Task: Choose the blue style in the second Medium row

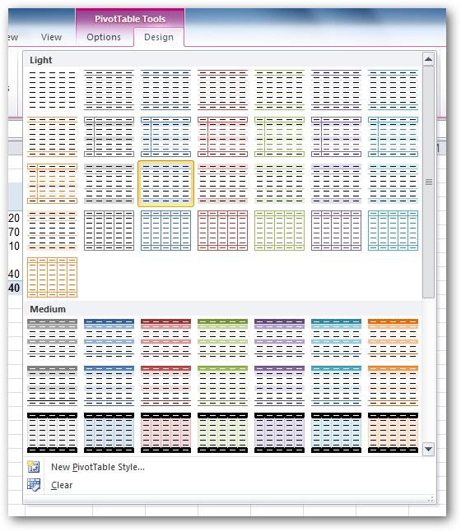Action: [109, 386]
